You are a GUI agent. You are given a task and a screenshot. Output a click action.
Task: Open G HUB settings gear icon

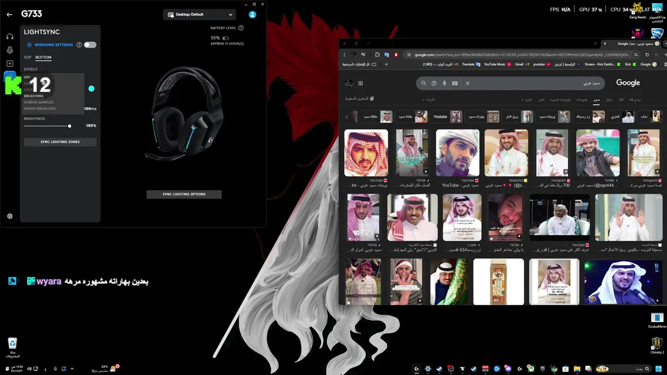pos(10,216)
